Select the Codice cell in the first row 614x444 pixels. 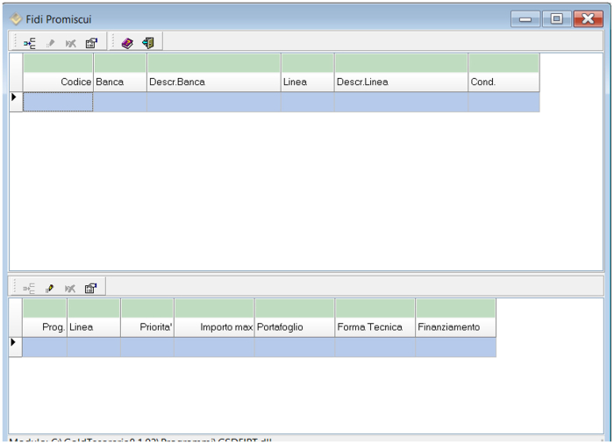pos(58,103)
